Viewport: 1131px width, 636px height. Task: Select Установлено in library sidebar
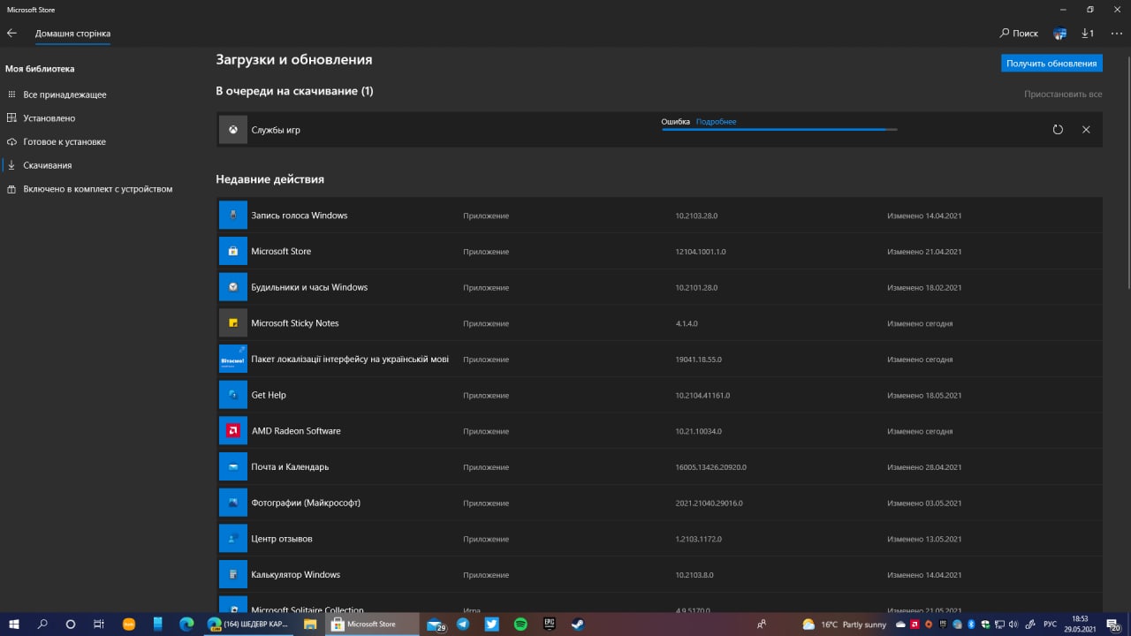coord(49,118)
